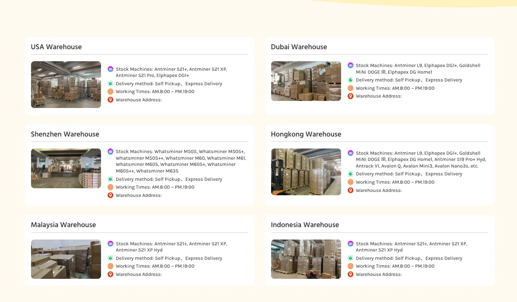The image size is (517, 302).
Task: Click the Malaysia Warehouse stock machines icon
Action: pos(111,244)
